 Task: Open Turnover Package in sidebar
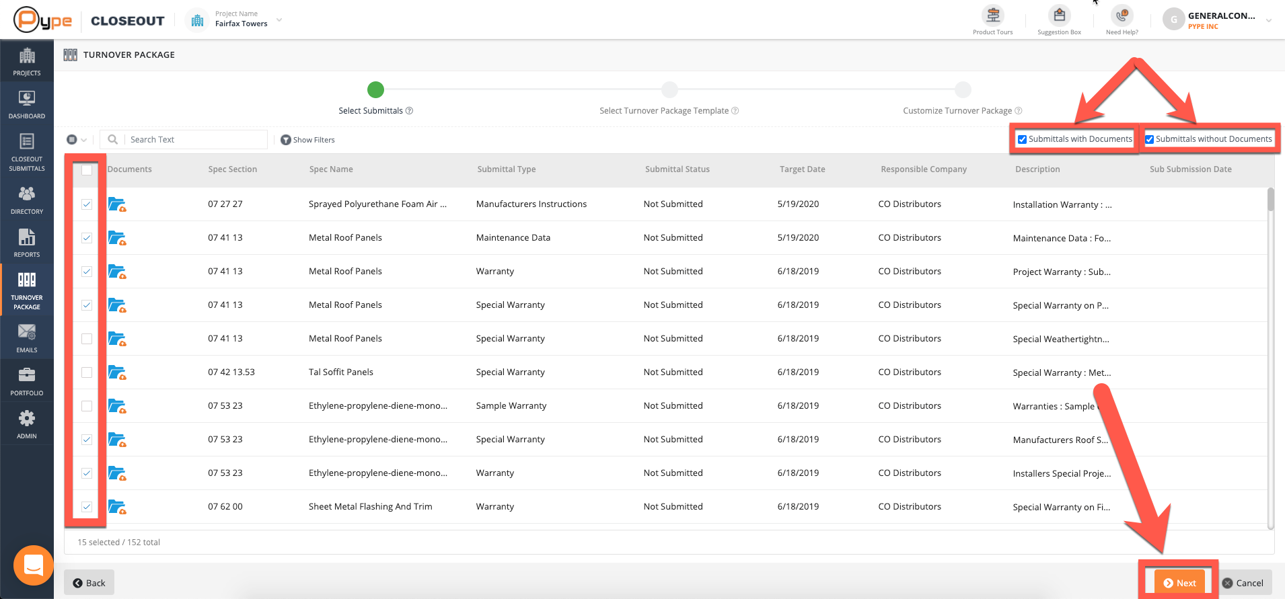tap(27, 290)
